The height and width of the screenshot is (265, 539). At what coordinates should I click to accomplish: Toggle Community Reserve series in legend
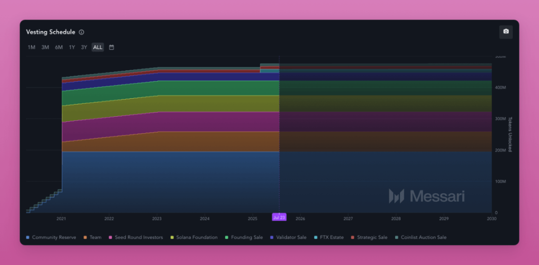click(x=51, y=238)
